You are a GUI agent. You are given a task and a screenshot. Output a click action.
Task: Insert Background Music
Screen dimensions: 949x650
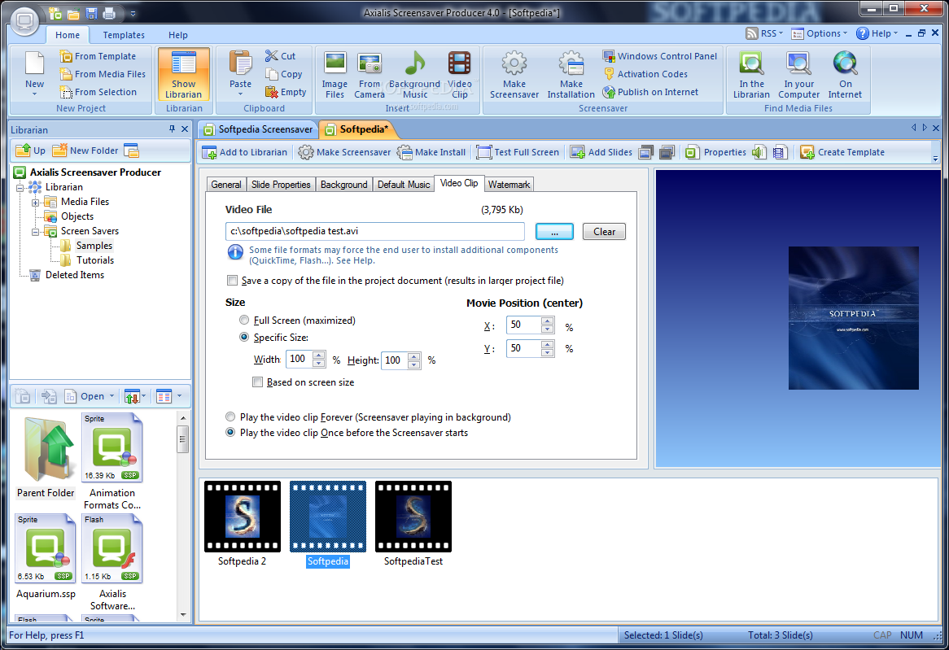414,75
